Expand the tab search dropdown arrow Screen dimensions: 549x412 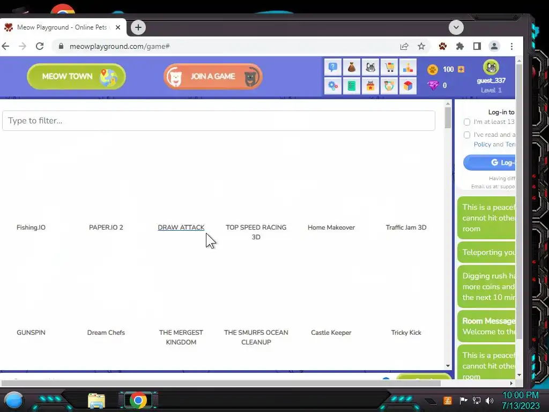pos(456,27)
